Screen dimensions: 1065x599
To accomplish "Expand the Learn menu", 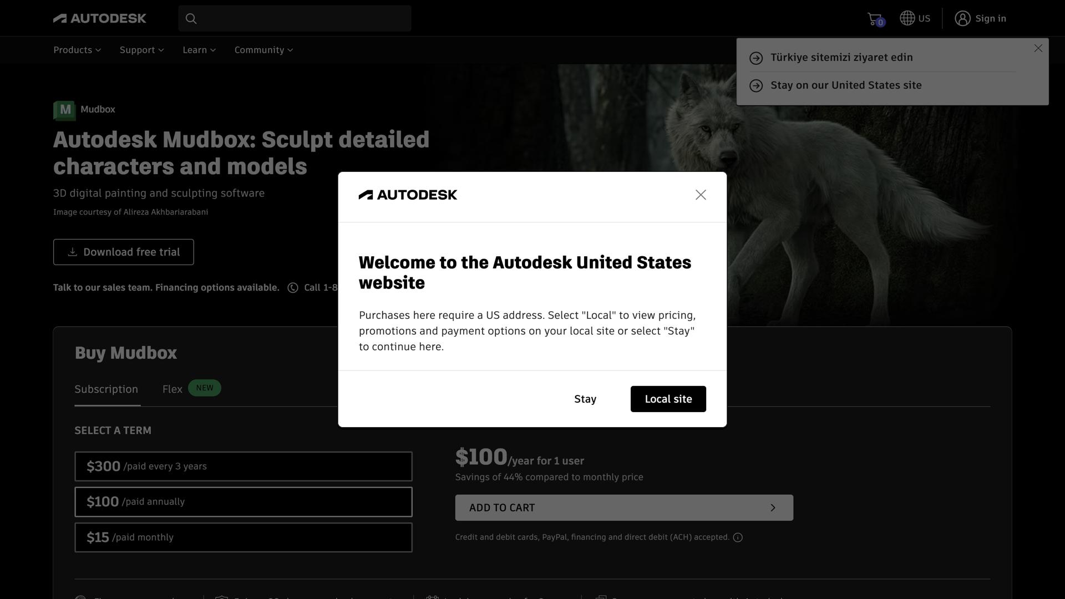I will [x=199, y=50].
